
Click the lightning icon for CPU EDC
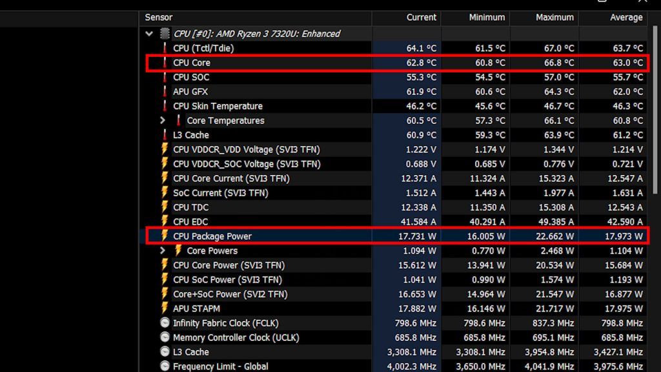(x=165, y=221)
